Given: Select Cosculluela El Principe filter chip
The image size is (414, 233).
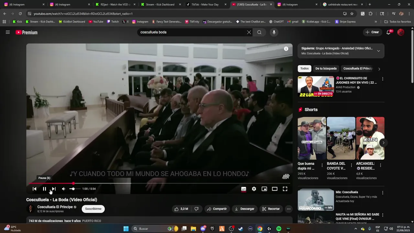Looking at the screenshot, I should [358, 69].
